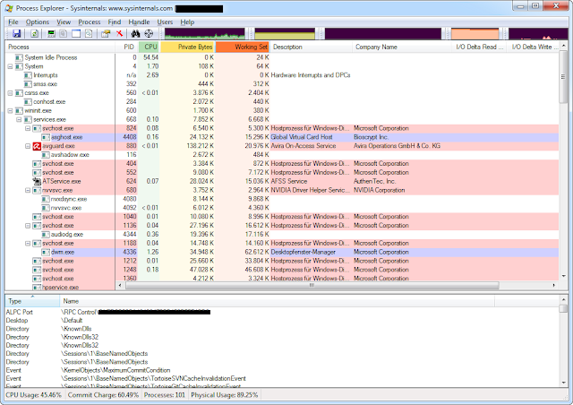Open the Help menu

click(x=187, y=22)
